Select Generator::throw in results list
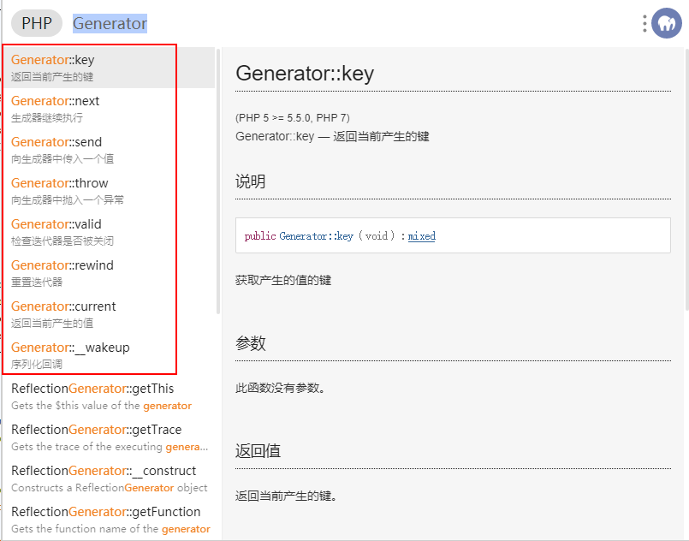Viewport: 689px width, 541px height. point(109,191)
